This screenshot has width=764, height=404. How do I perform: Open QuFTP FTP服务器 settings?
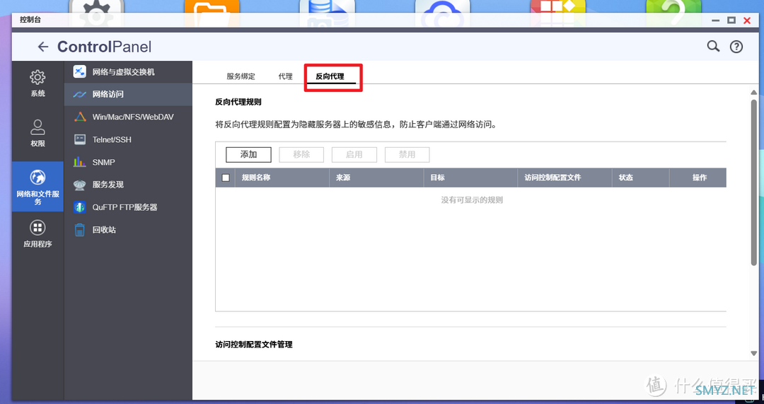[x=128, y=207]
